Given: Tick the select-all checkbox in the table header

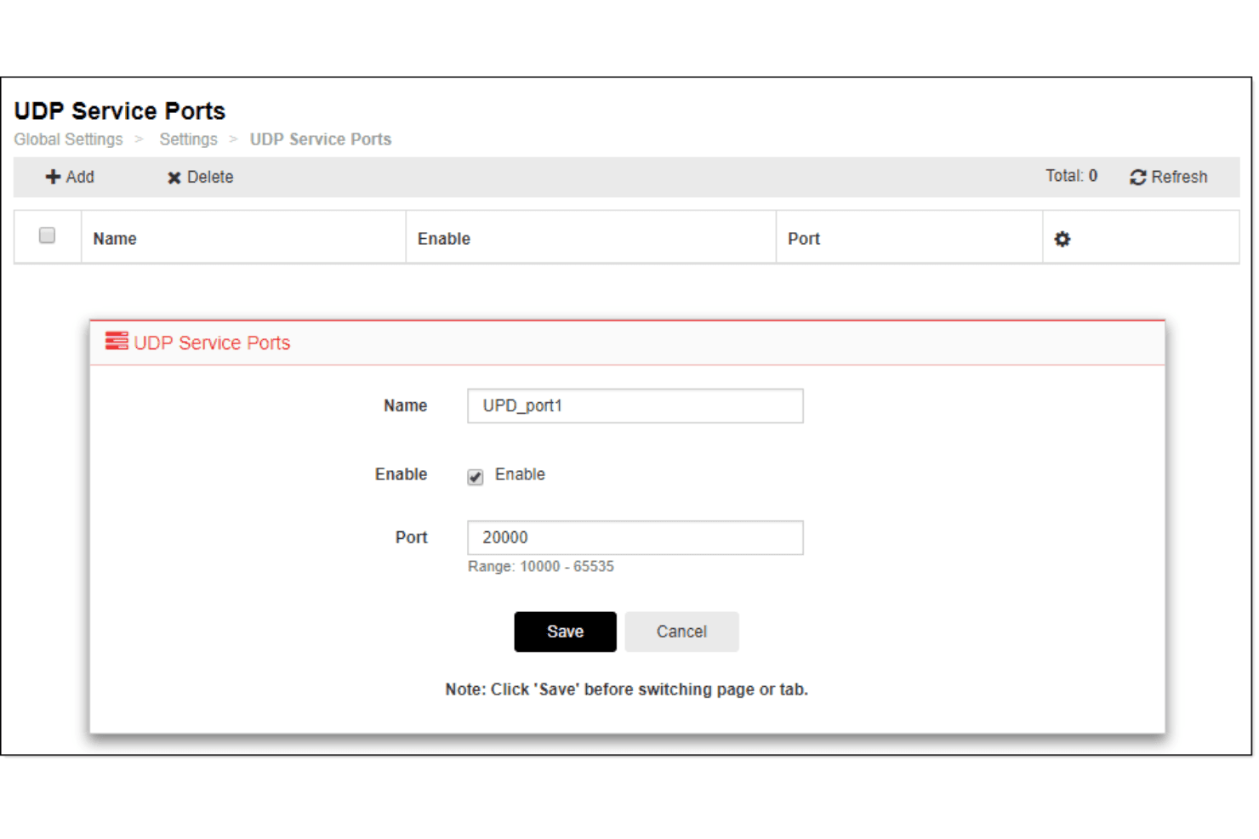Looking at the screenshot, I should [x=48, y=235].
